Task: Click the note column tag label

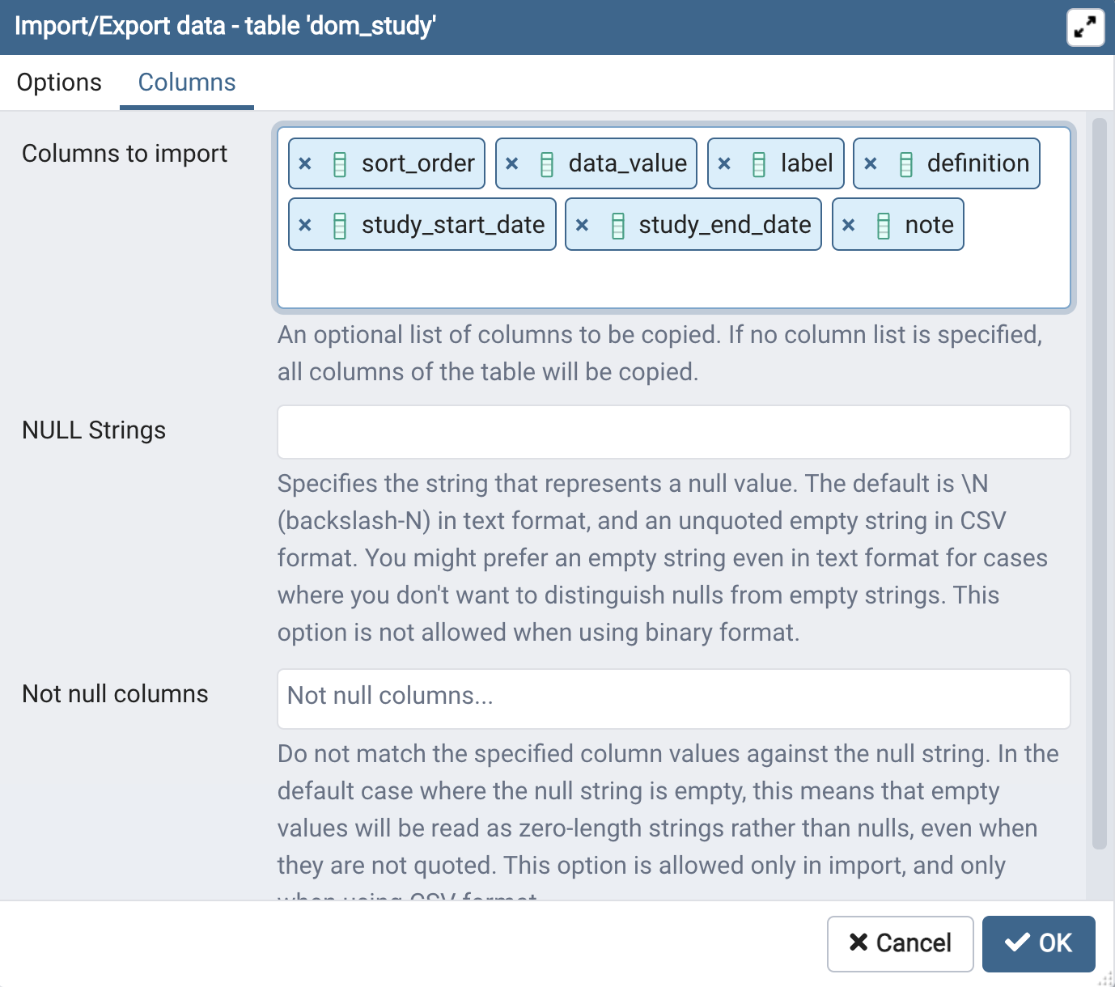Action: click(x=929, y=225)
